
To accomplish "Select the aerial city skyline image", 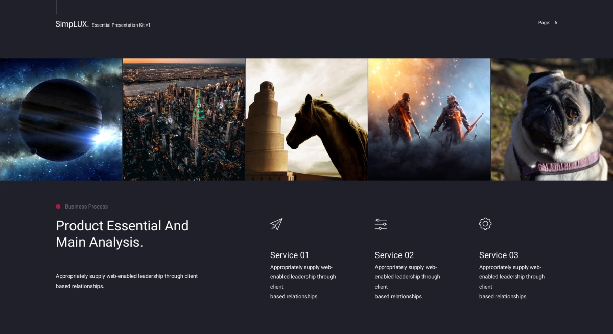I will pos(184,119).
